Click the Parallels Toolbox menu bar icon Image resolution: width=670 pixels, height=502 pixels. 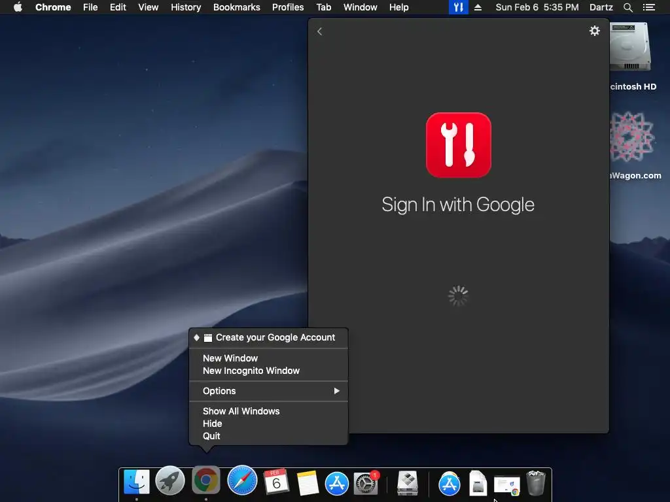tap(458, 7)
